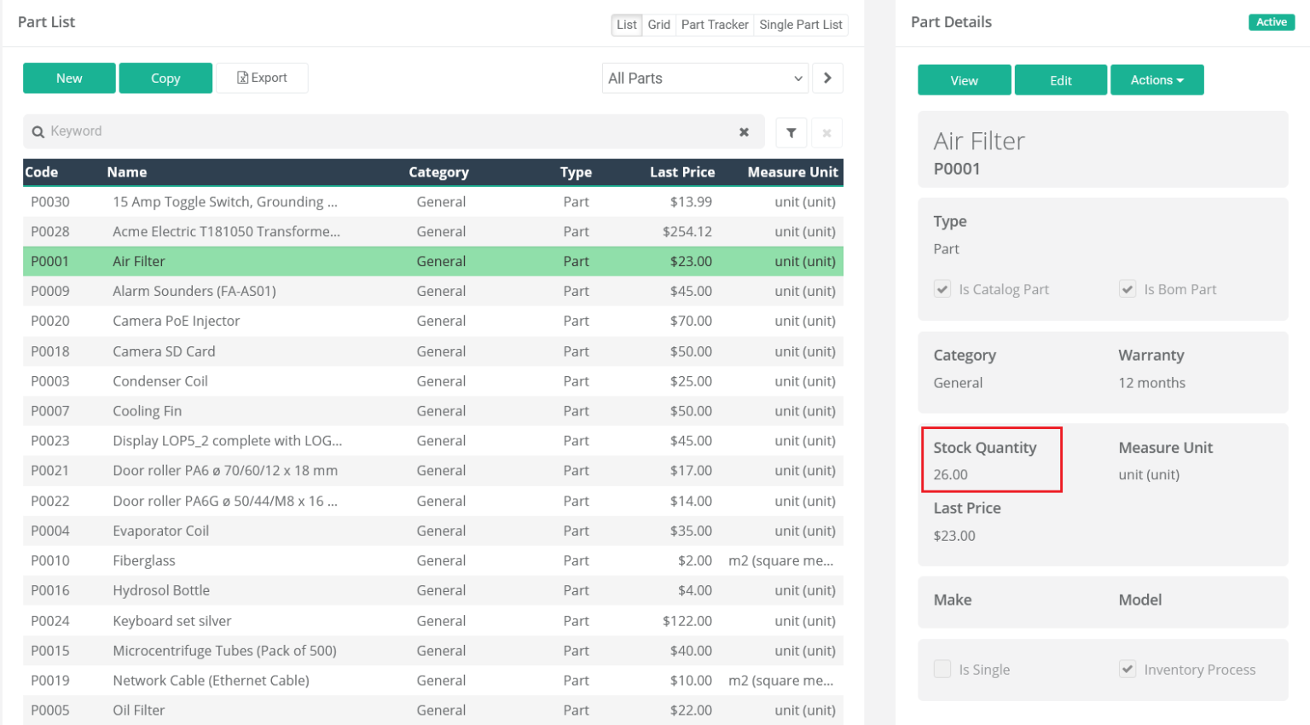Switch to the Grid view tab

pos(658,25)
